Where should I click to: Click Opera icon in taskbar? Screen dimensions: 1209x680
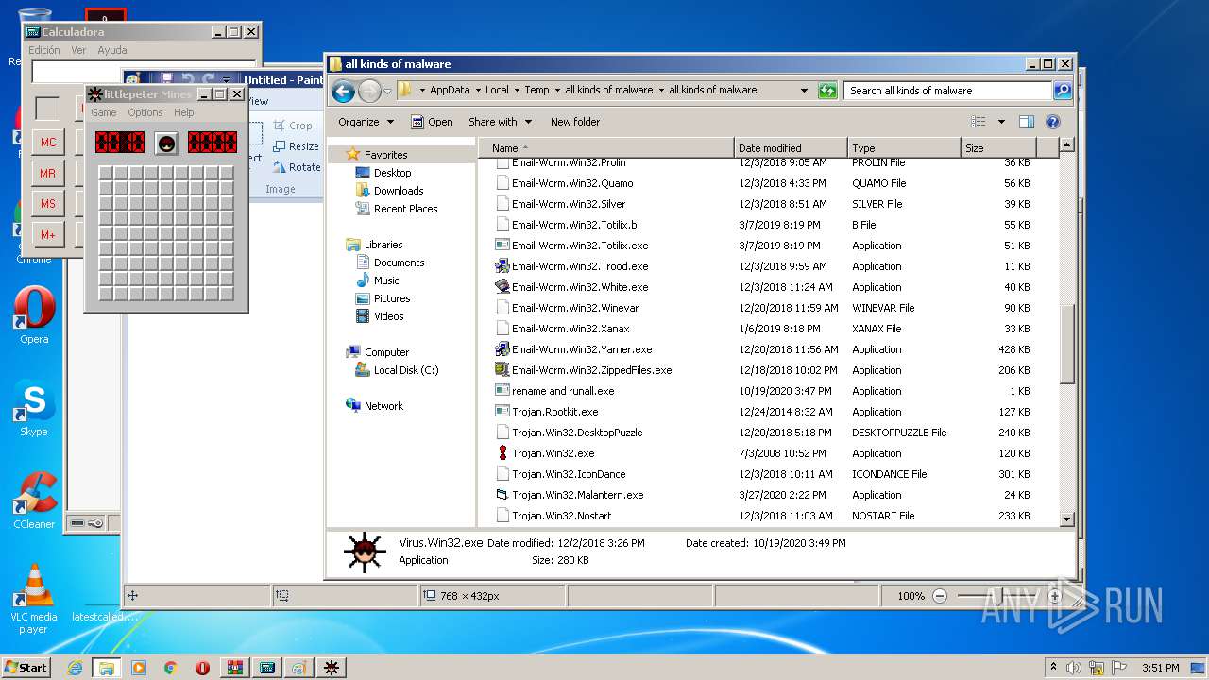[x=202, y=668]
